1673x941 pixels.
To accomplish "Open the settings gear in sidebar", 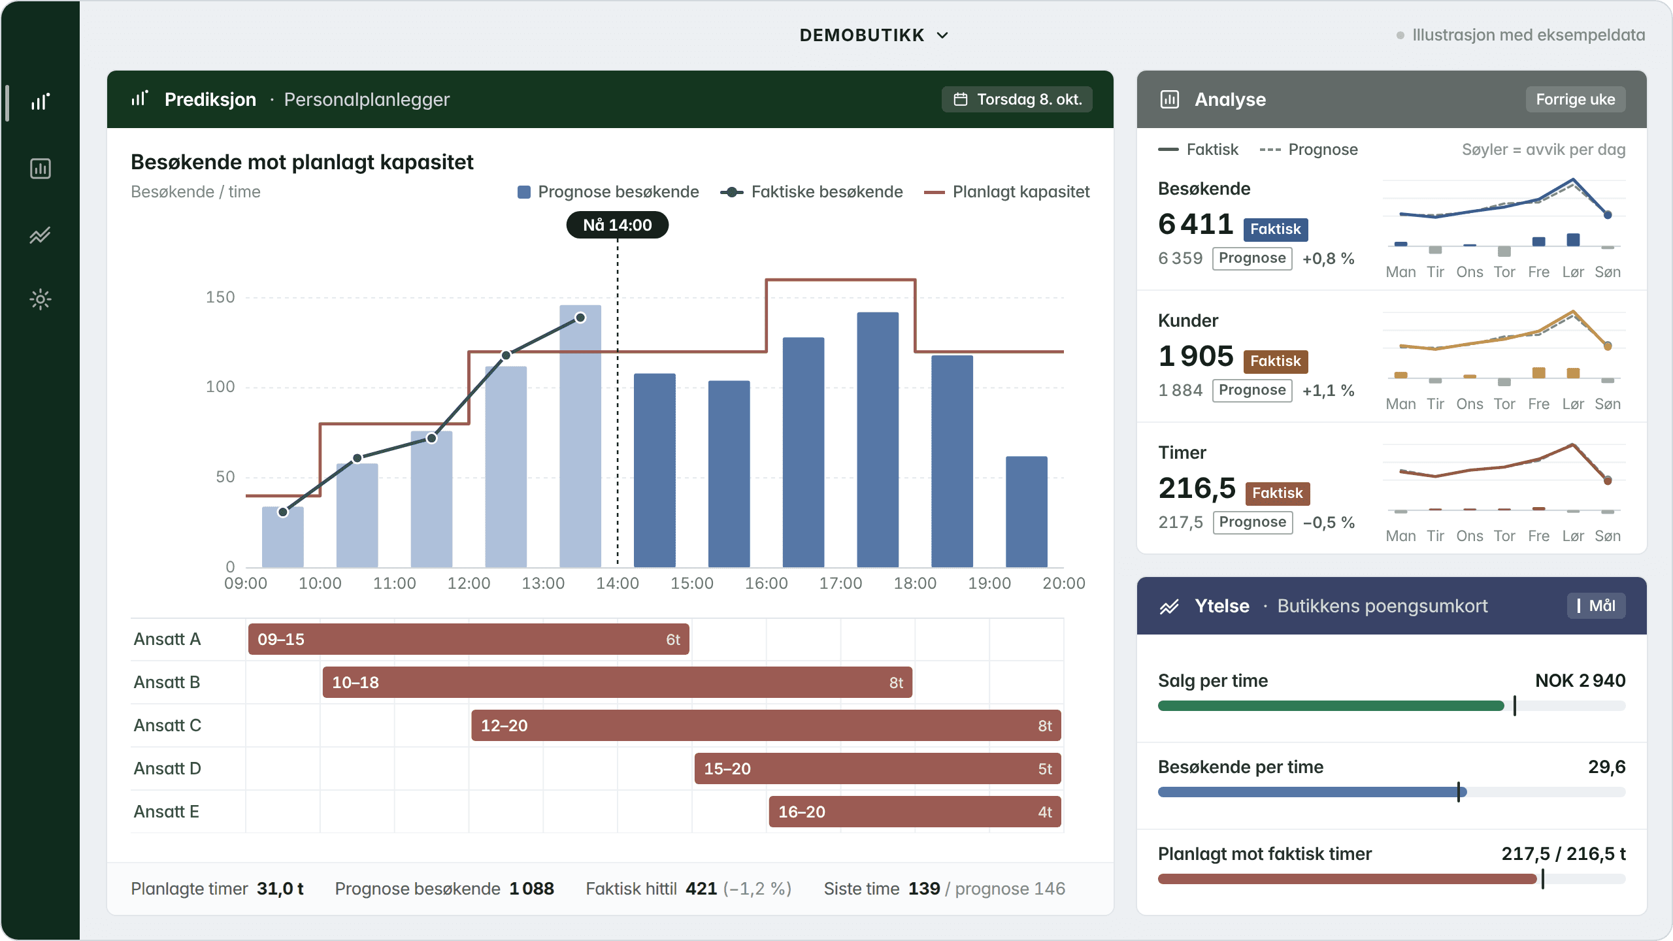I will coord(41,299).
